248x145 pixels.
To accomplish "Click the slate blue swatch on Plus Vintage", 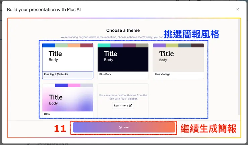I will tap(185, 45).
